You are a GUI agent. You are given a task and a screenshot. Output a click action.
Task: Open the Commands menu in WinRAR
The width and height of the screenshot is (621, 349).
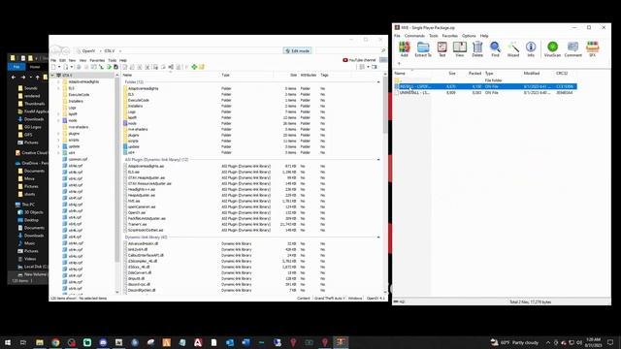tap(414, 36)
